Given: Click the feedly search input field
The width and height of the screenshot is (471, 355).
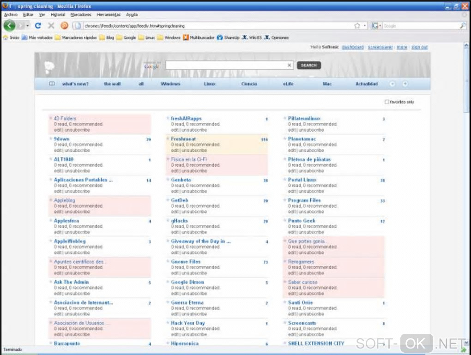Looking at the screenshot, I should click(226, 65).
